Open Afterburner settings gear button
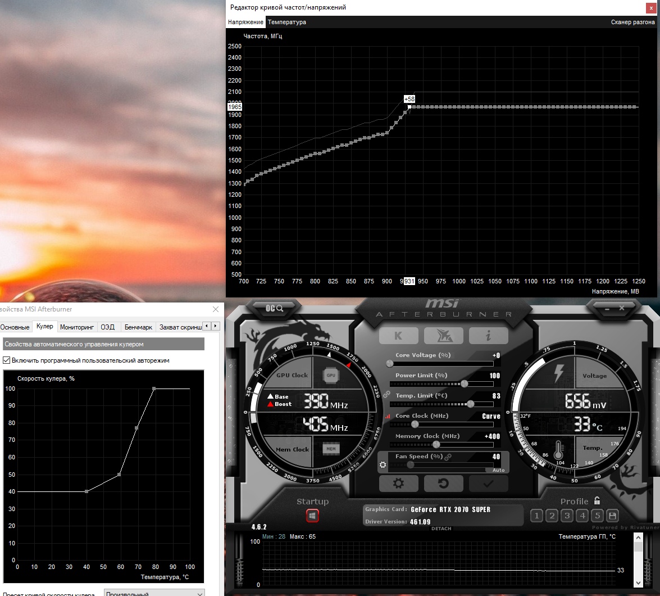 pyautogui.click(x=398, y=483)
